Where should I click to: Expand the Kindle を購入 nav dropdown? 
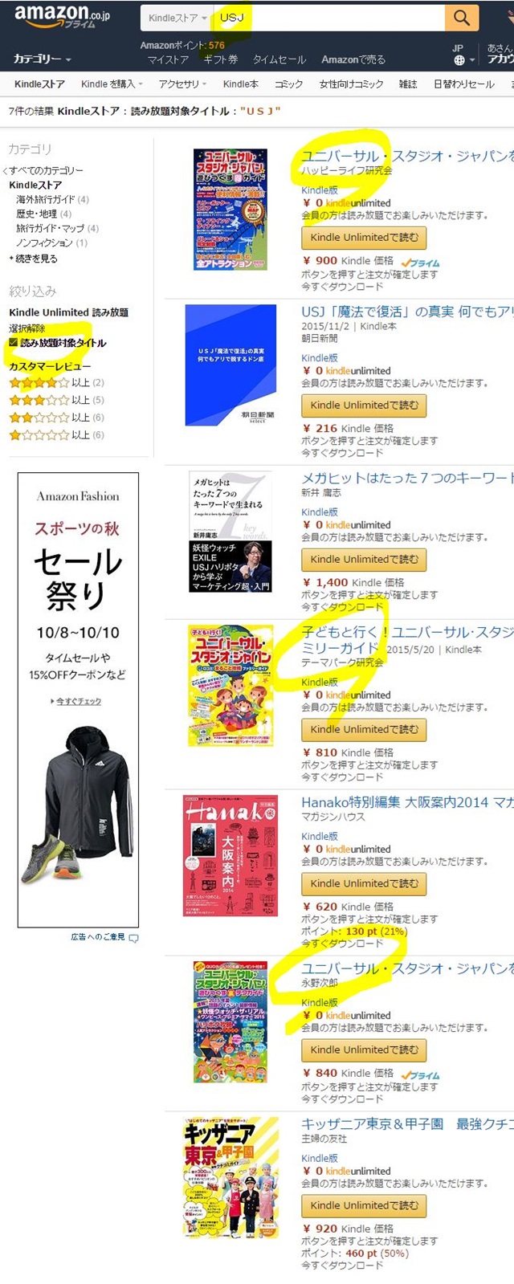(112, 84)
